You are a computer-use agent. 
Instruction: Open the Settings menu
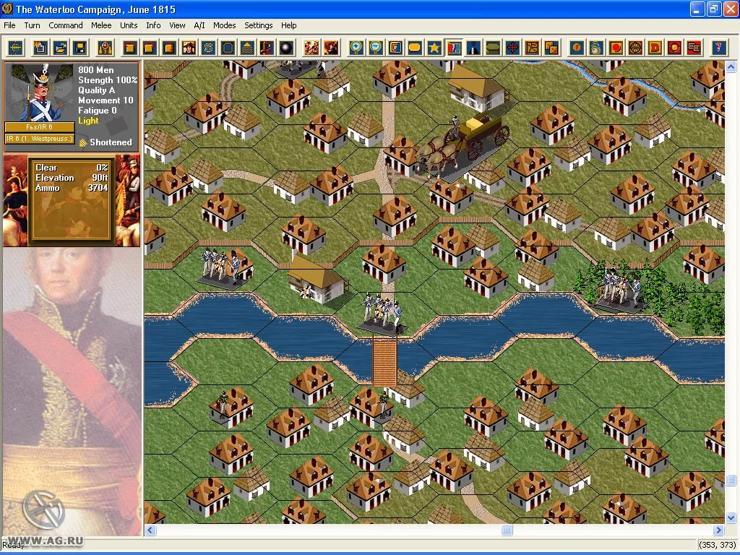(258, 25)
